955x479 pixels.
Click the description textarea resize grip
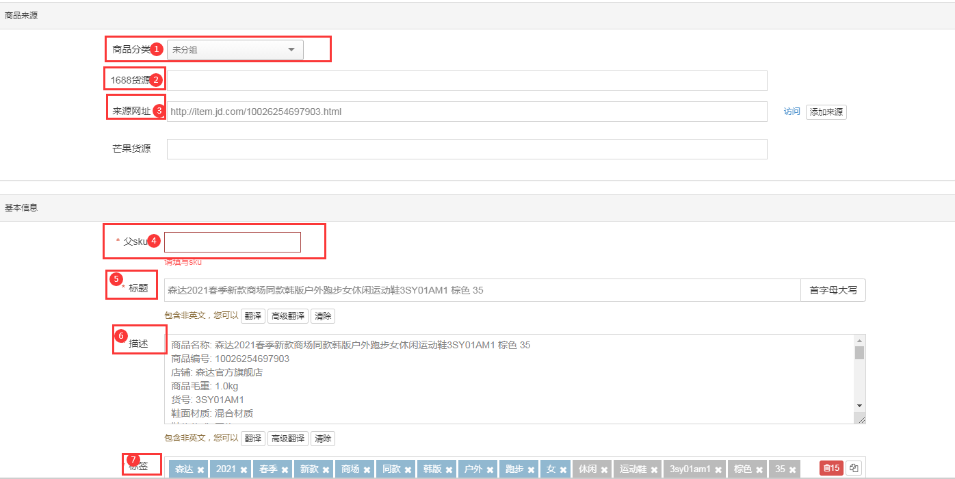[861, 419]
